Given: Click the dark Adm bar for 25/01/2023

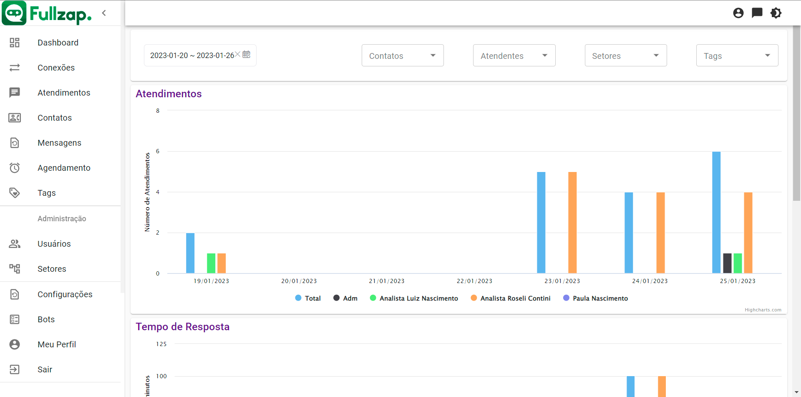Looking at the screenshot, I should (x=727, y=263).
